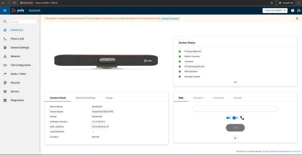Open the Contacts tab
Viewport: 302px width, 155px height.
[198, 98]
